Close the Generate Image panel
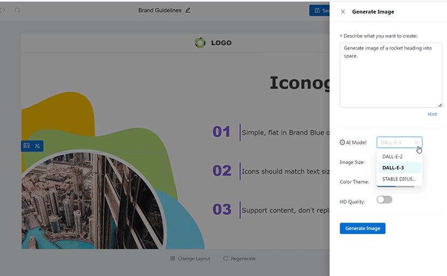The height and width of the screenshot is (276, 447). point(343,11)
